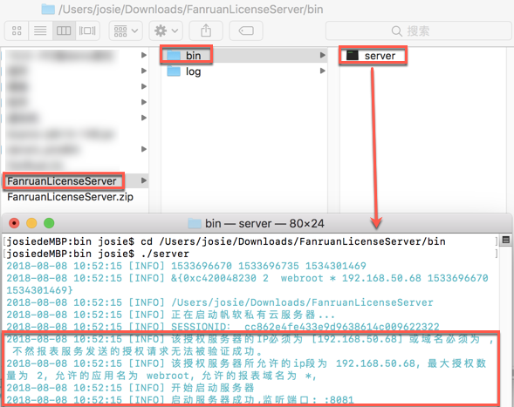Switch Finder to icon view
514x407 pixels.
coord(17,31)
